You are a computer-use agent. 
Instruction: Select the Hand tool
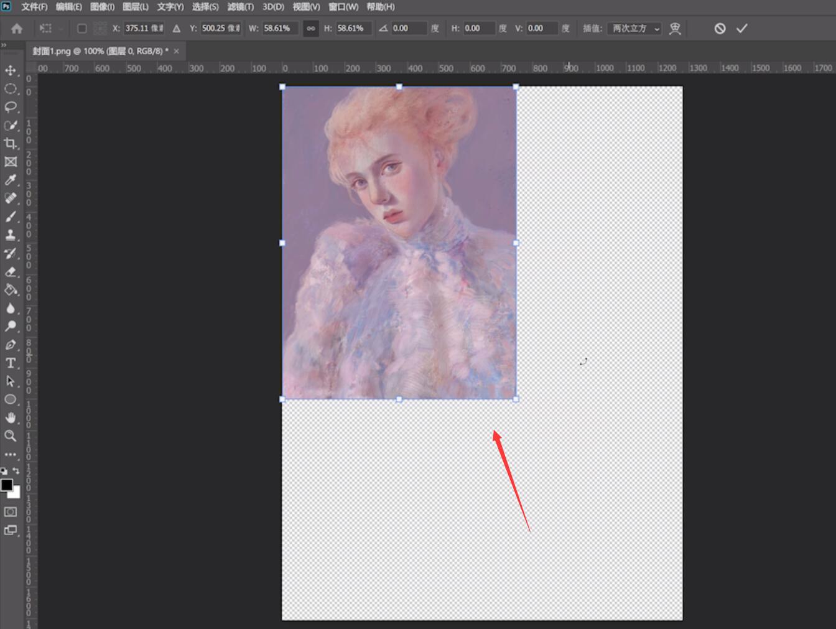11,418
